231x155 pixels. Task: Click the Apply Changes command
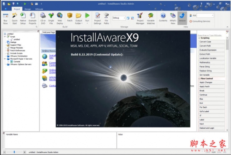click(211, 82)
